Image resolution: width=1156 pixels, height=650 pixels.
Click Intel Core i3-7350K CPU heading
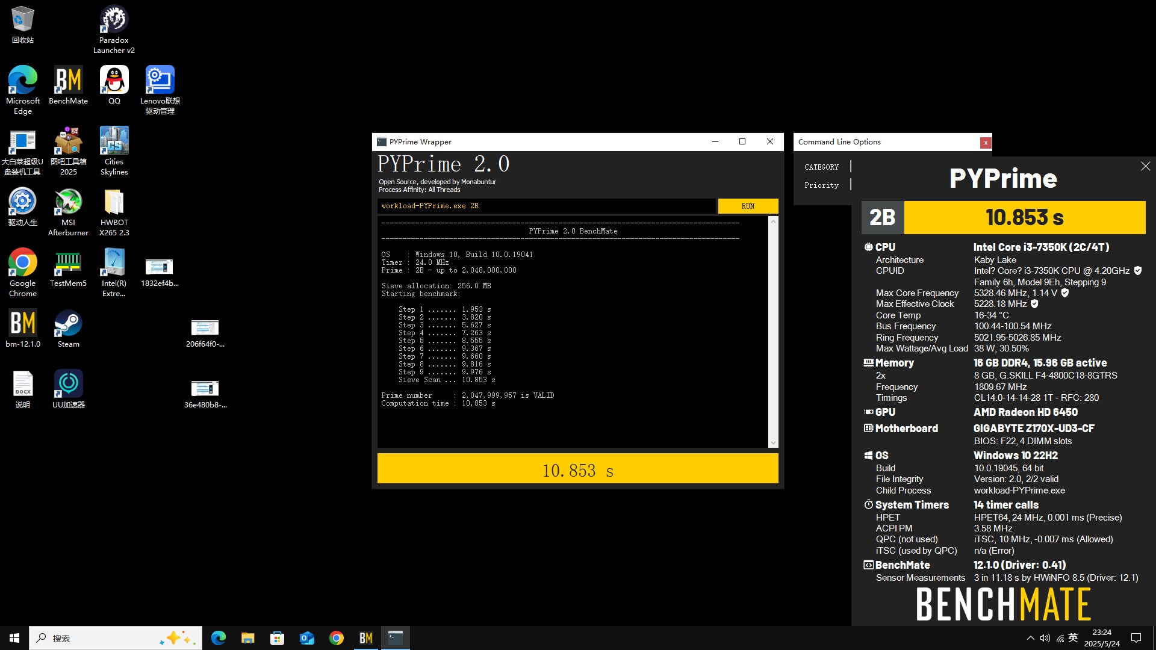pyautogui.click(x=1041, y=247)
